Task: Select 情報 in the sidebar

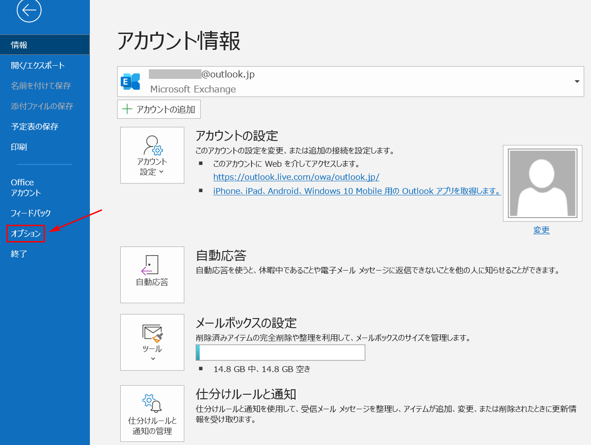Action: coord(44,45)
